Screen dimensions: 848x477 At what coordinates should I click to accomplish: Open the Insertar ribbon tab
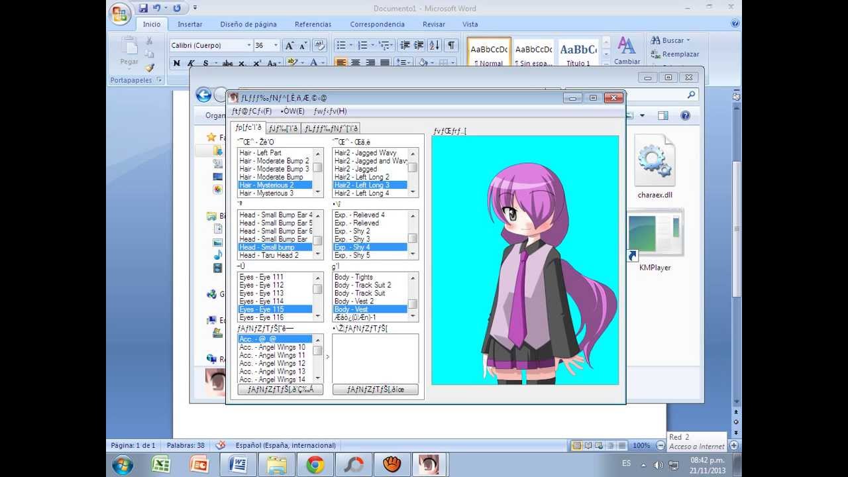click(x=190, y=25)
